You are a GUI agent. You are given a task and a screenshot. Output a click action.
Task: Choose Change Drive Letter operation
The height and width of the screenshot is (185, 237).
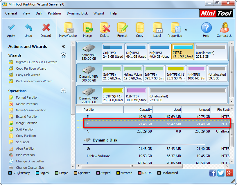pos(30,161)
